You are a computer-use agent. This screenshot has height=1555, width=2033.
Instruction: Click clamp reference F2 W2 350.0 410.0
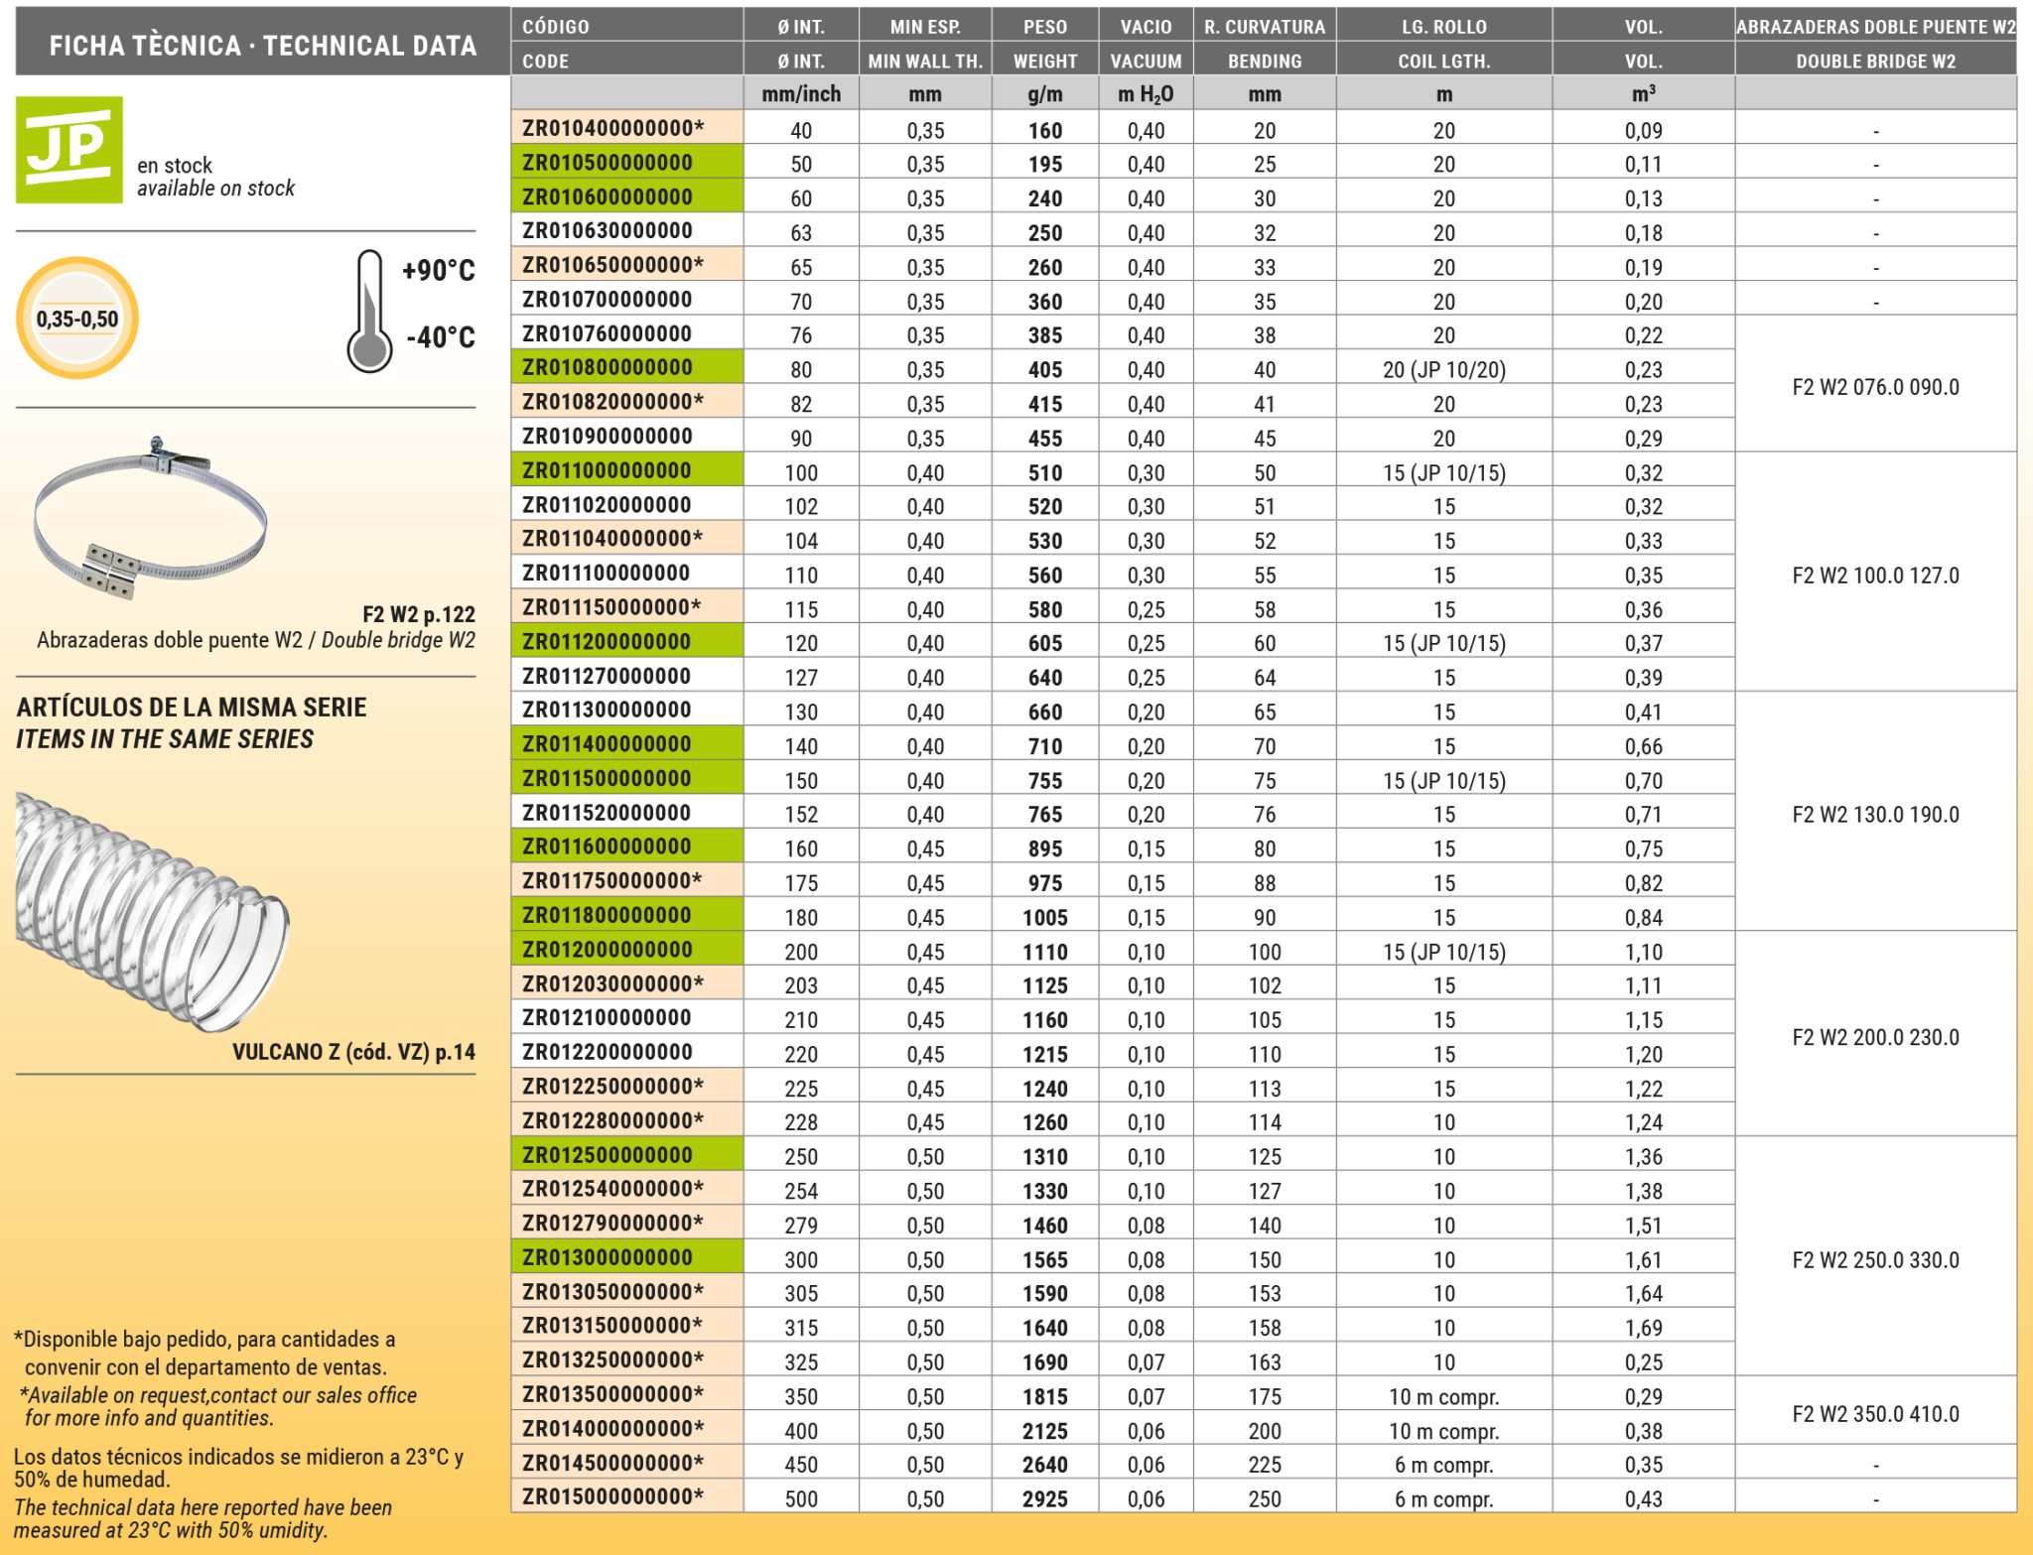1875,1413
